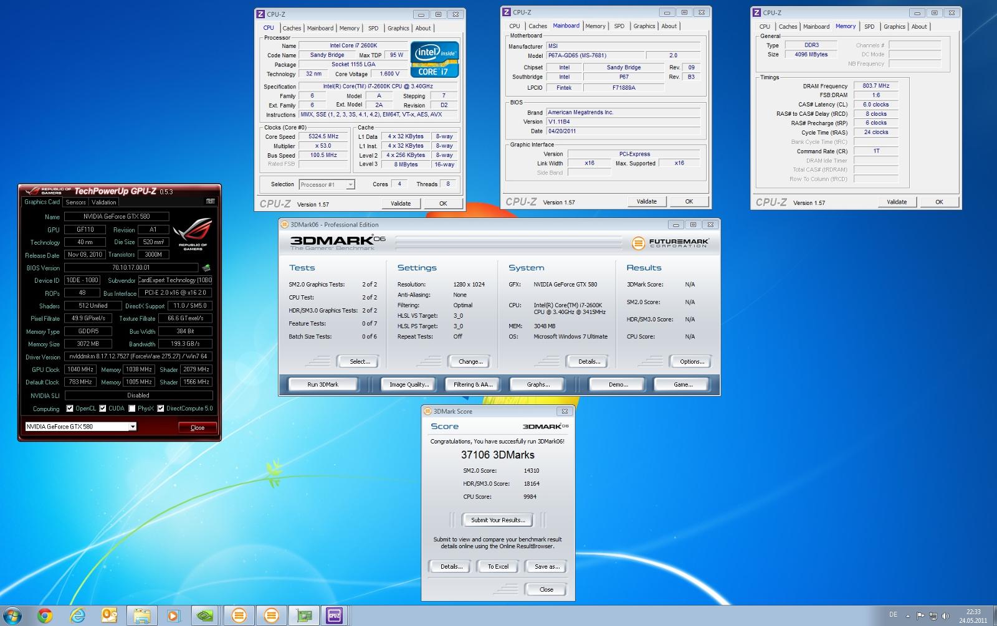Open the volume speaker tray icon
Screen dimensions: 997x626
[x=946, y=616]
